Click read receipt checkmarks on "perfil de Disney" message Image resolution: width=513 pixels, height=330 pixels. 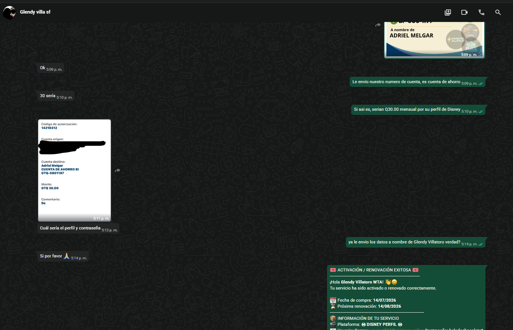480,112
